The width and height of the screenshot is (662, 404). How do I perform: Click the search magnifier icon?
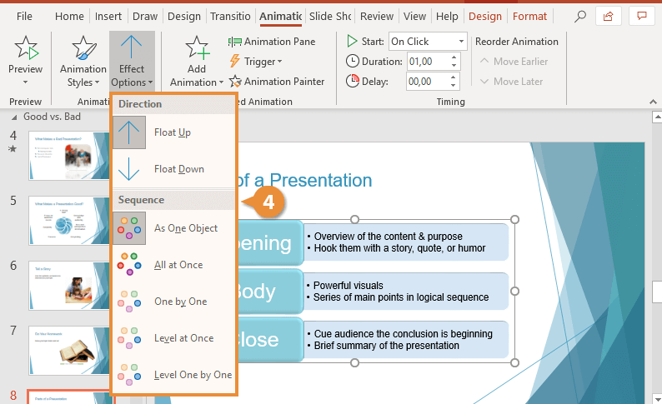[580, 17]
